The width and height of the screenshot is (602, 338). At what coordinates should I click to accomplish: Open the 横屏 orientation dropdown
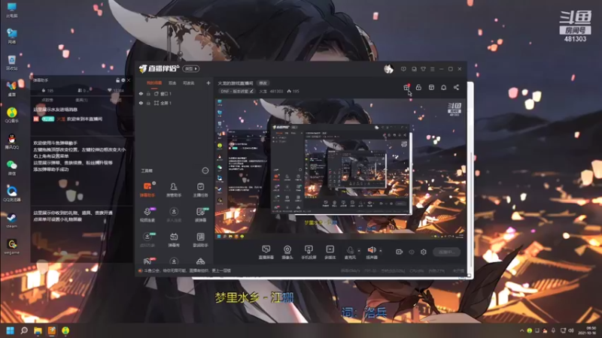[191, 68]
